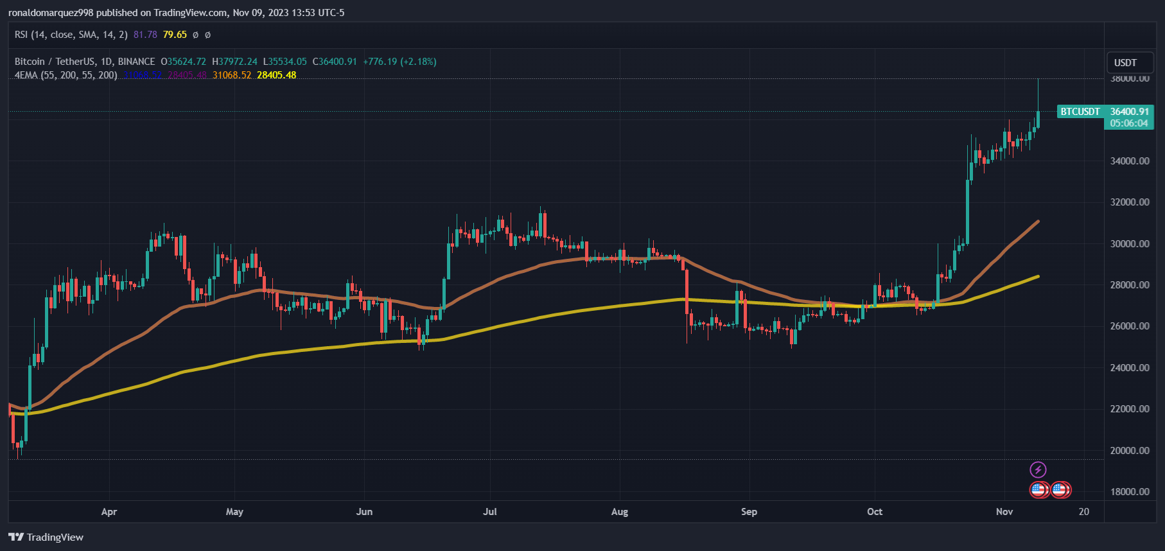Open US flag event marker below the lightning icon
This screenshot has width=1165, height=551.
pyautogui.click(x=1038, y=490)
